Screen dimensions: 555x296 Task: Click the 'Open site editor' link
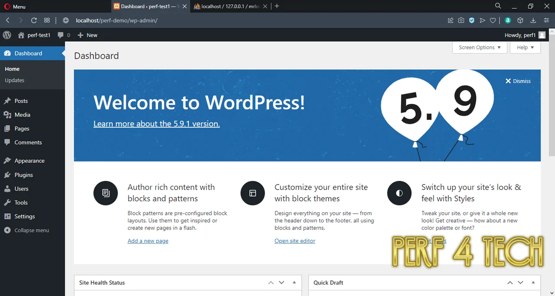295,241
